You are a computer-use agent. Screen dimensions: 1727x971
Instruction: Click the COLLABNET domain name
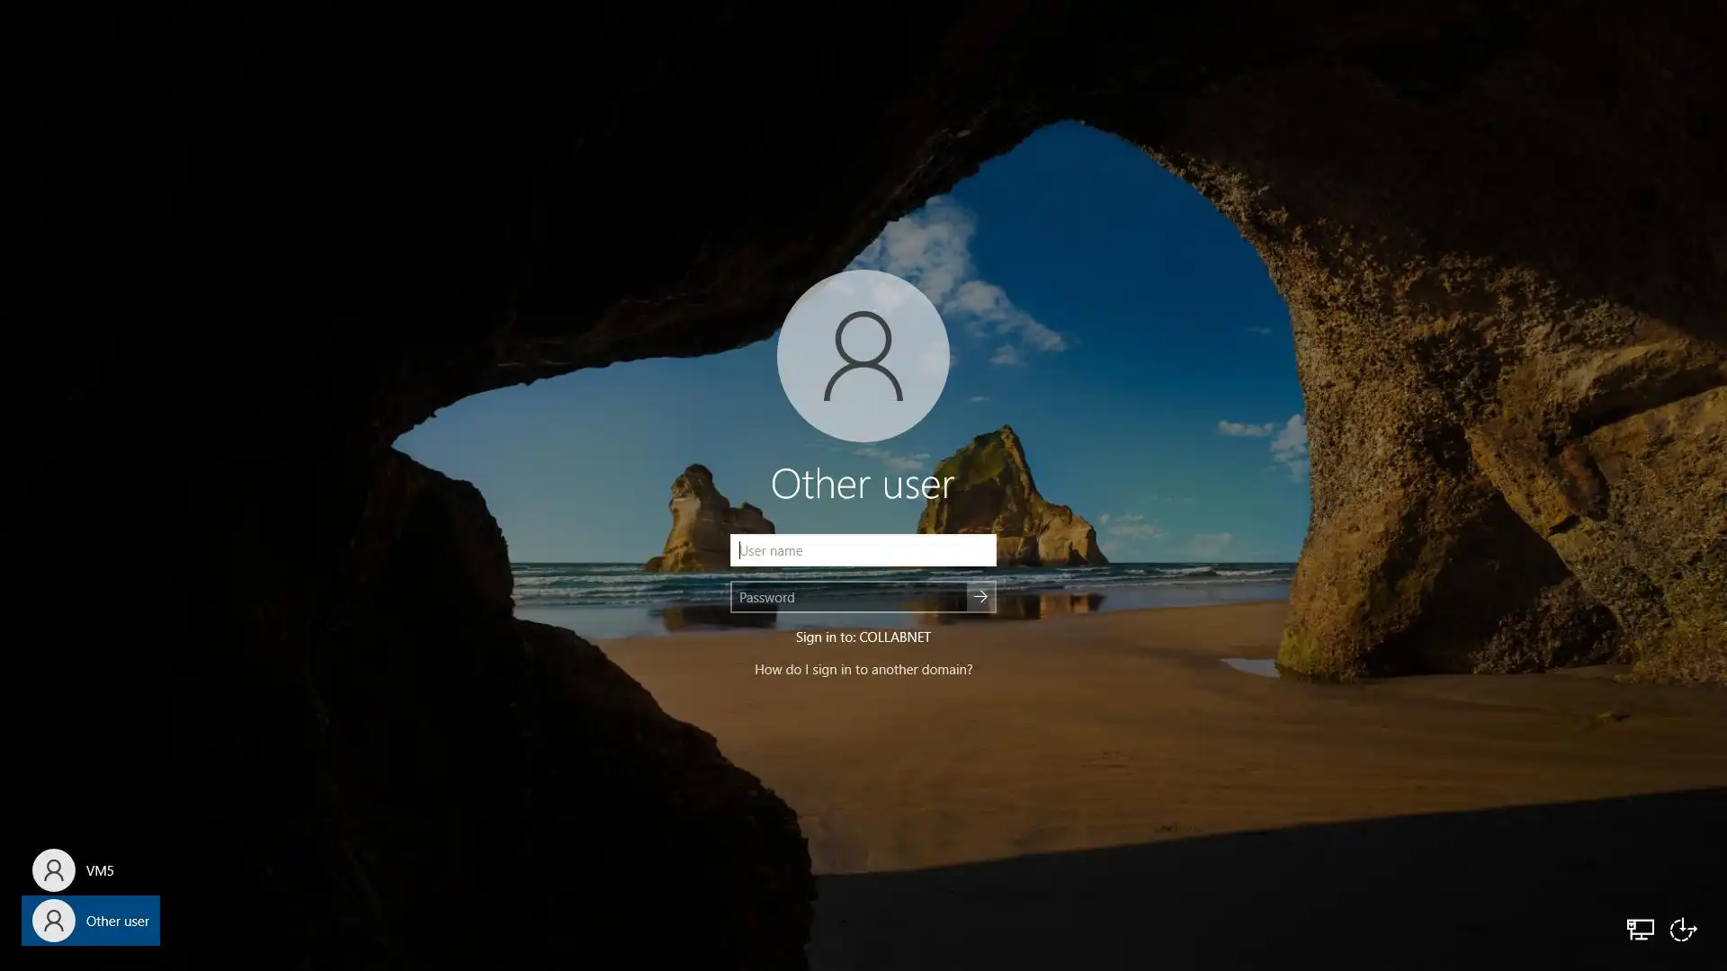(x=894, y=637)
